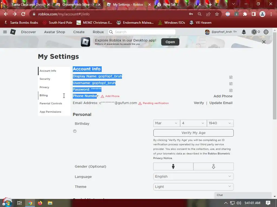Click the browser forward arrow
The width and height of the screenshot is (277, 207).
click(x=15, y=14)
